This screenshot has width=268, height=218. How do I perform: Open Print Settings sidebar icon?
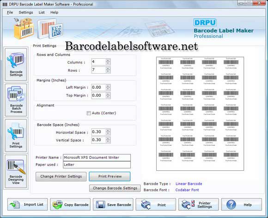[16, 136]
